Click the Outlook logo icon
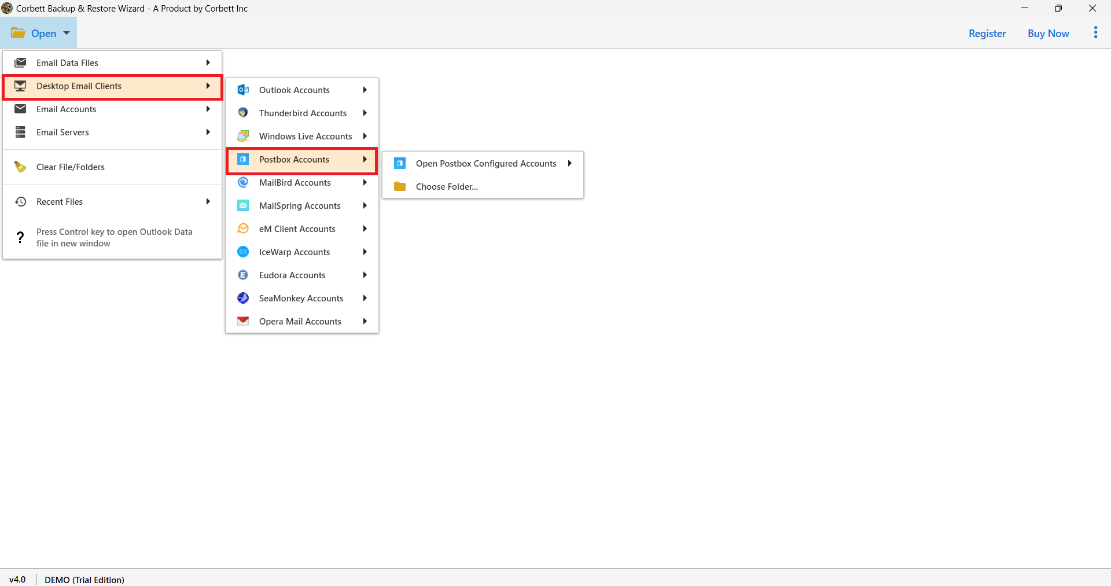The image size is (1111, 586). (243, 90)
